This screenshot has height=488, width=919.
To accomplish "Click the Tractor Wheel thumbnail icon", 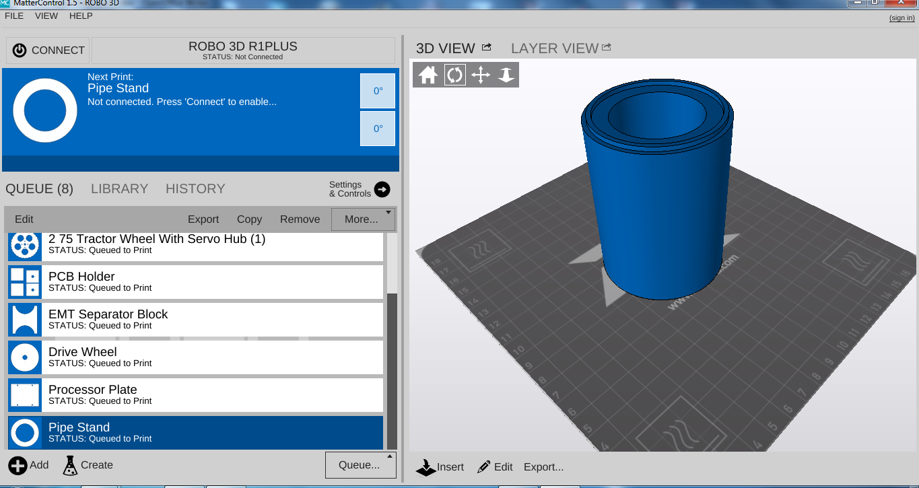I will pos(25,246).
